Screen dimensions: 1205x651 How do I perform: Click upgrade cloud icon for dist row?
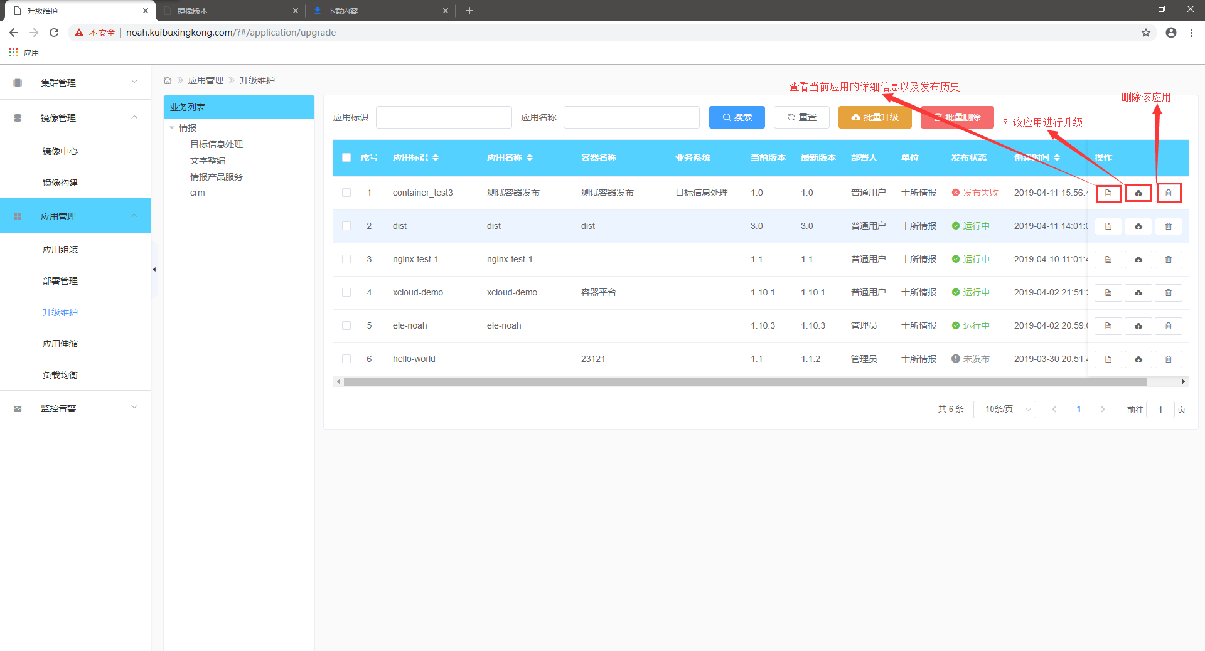1138,226
